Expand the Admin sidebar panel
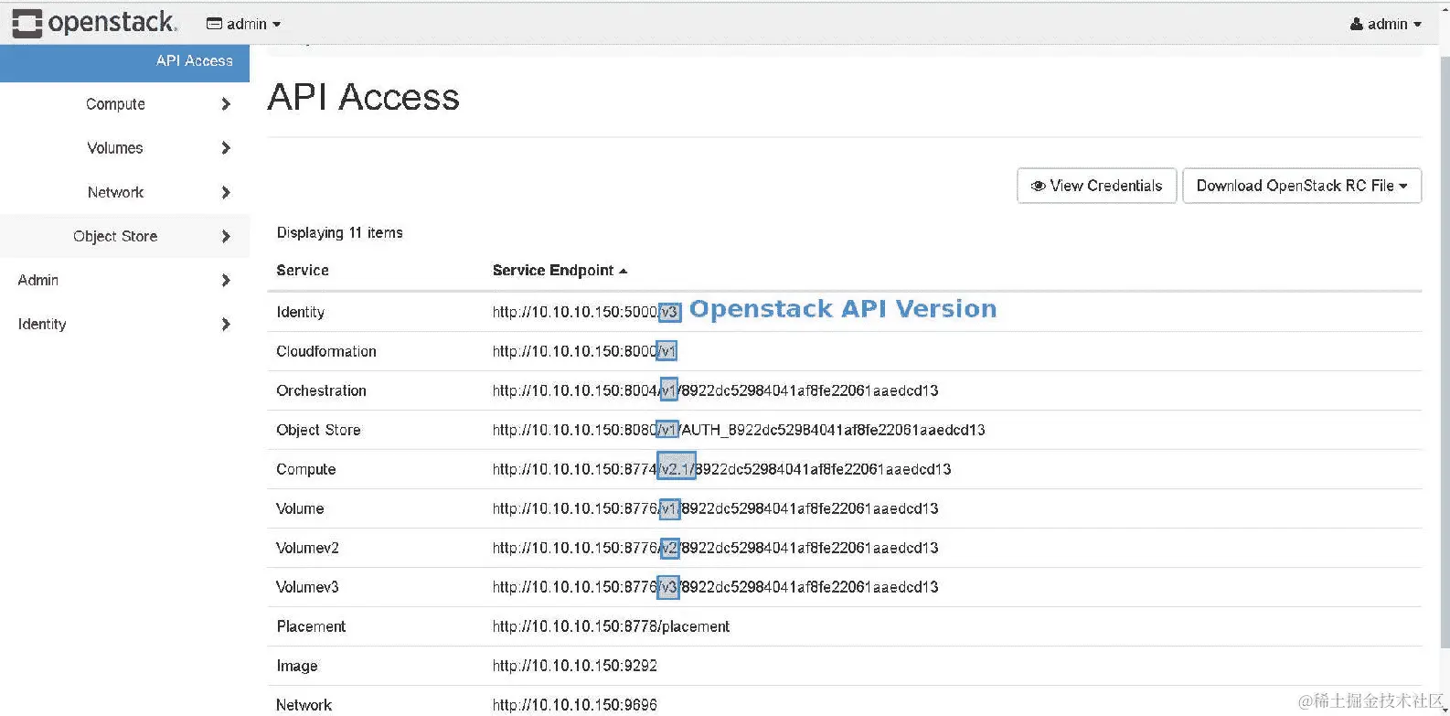The image size is (1450, 716). tap(124, 280)
